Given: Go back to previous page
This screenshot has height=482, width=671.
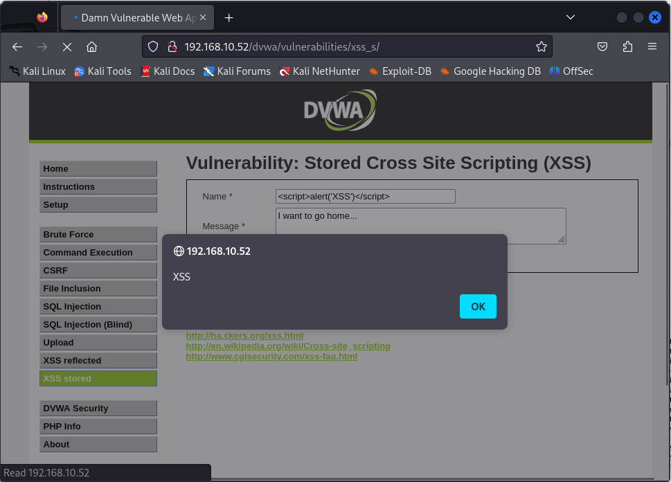Looking at the screenshot, I should click(17, 46).
